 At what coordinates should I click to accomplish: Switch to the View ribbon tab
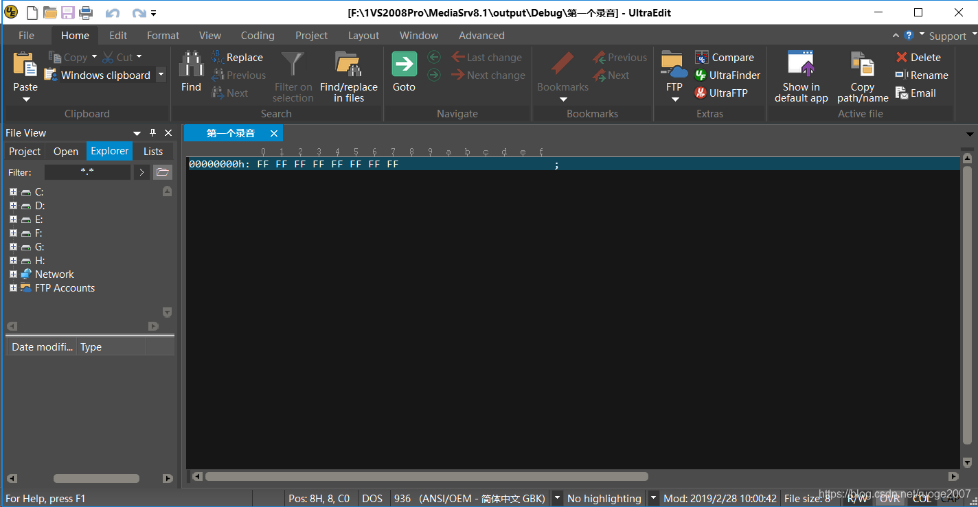[210, 36]
